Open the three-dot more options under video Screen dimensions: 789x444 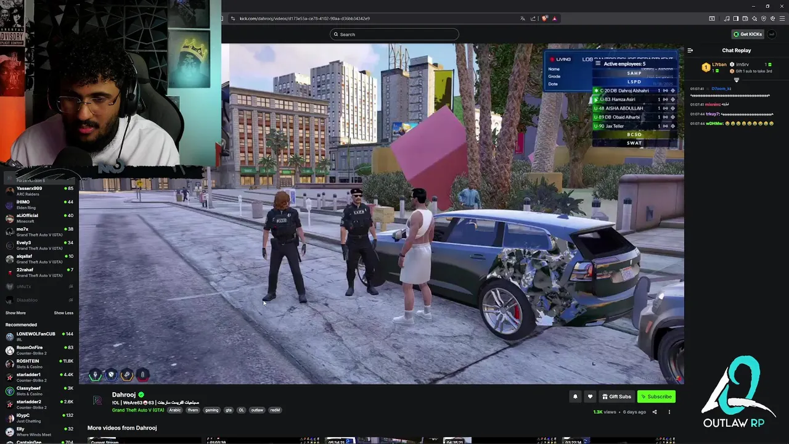coord(669,412)
